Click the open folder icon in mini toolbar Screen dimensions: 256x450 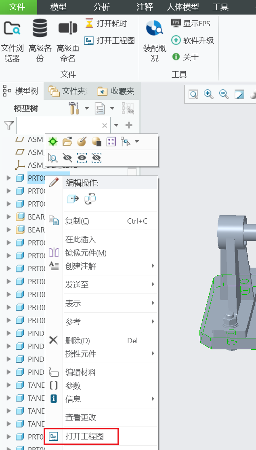click(67, 142)
